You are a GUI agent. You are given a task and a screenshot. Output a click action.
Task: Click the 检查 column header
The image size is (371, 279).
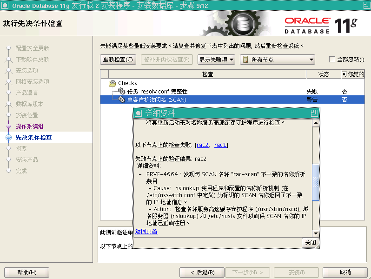point(207,74)
